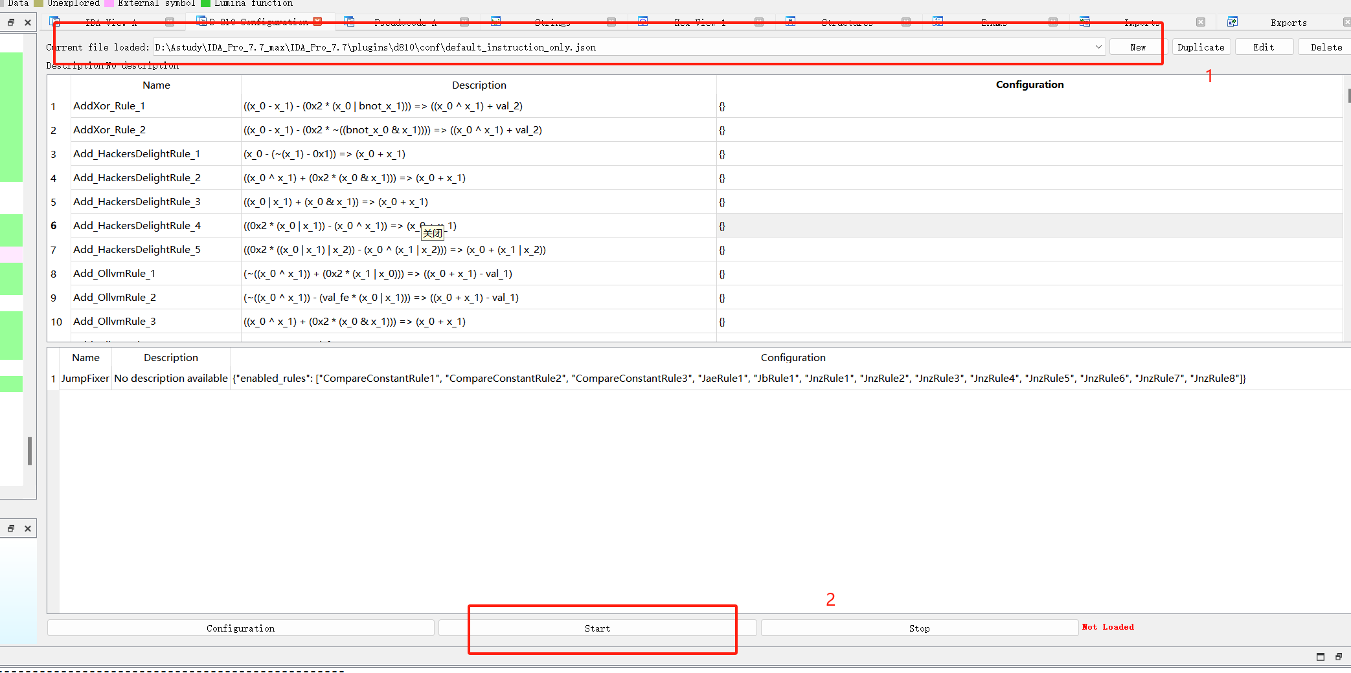
Task: Click the Hex View-1 tab icon
Action: click(643, 21)
